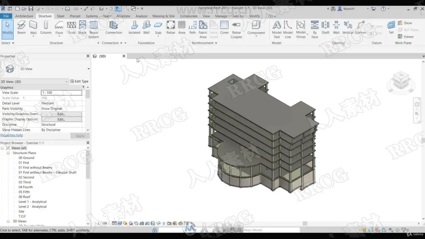This screenshot has height=239, width=425.
Task: Switch to the Steel ribbon tab
Action: (x=60, y=16)
